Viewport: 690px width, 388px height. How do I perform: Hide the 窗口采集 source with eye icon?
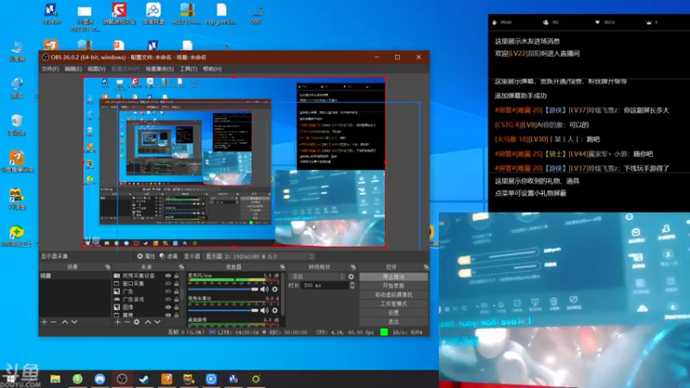pos(167,283)
